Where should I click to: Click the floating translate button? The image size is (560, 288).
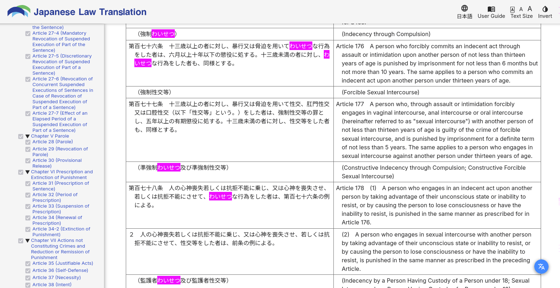[541, 267]
